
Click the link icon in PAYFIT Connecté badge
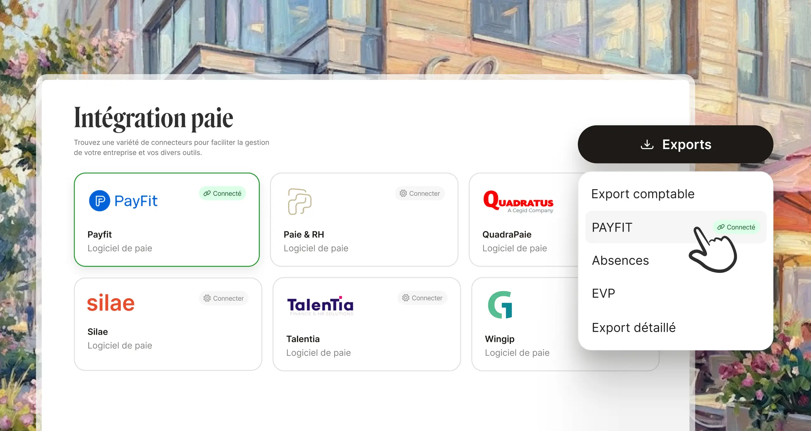(x=721, y=227)
